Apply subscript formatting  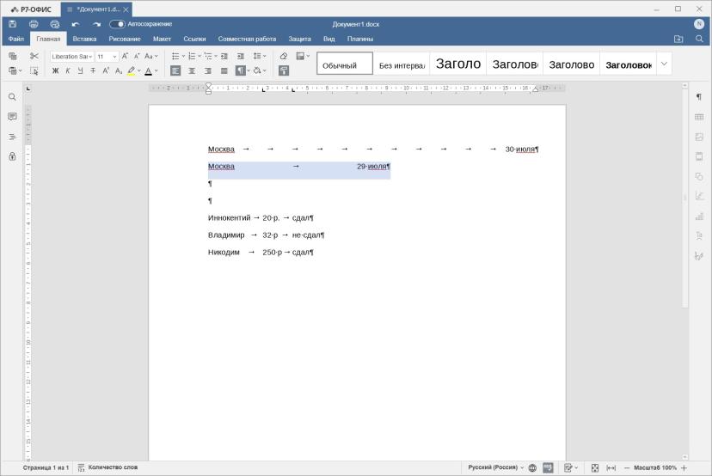[119, 70]
